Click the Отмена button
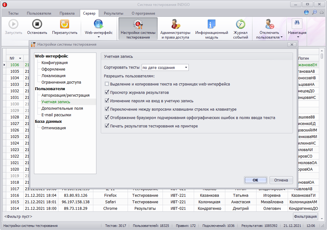The height and width of the screenshot is (230, 327). click(281, 180)
